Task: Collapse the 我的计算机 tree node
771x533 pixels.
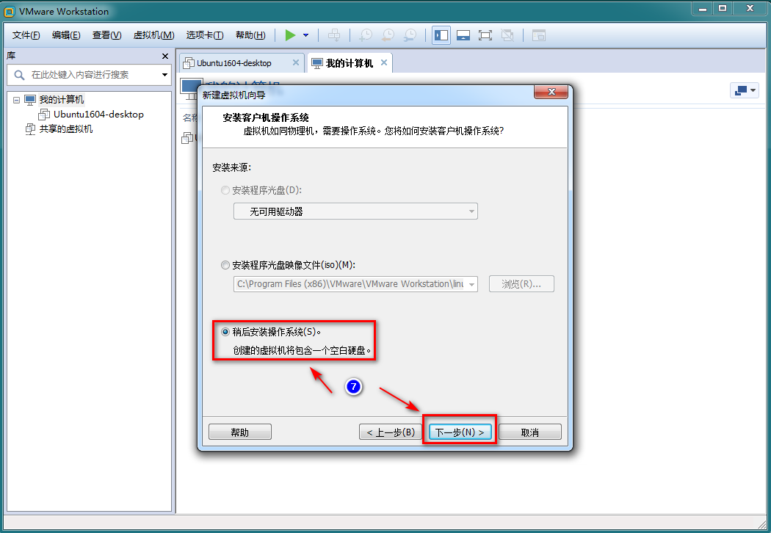Action: [16, 100]
